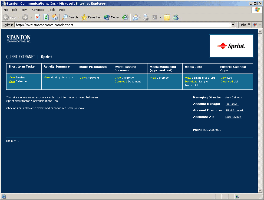Open the Messenger icon in the toolbar
This screenshot has width=264, height=200.
pyautogui.click(x=176, y=17)
